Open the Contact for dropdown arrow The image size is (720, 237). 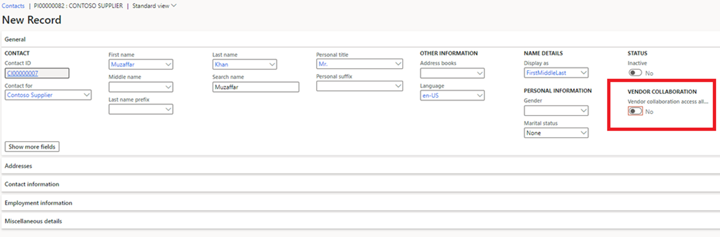coord(86,95)
